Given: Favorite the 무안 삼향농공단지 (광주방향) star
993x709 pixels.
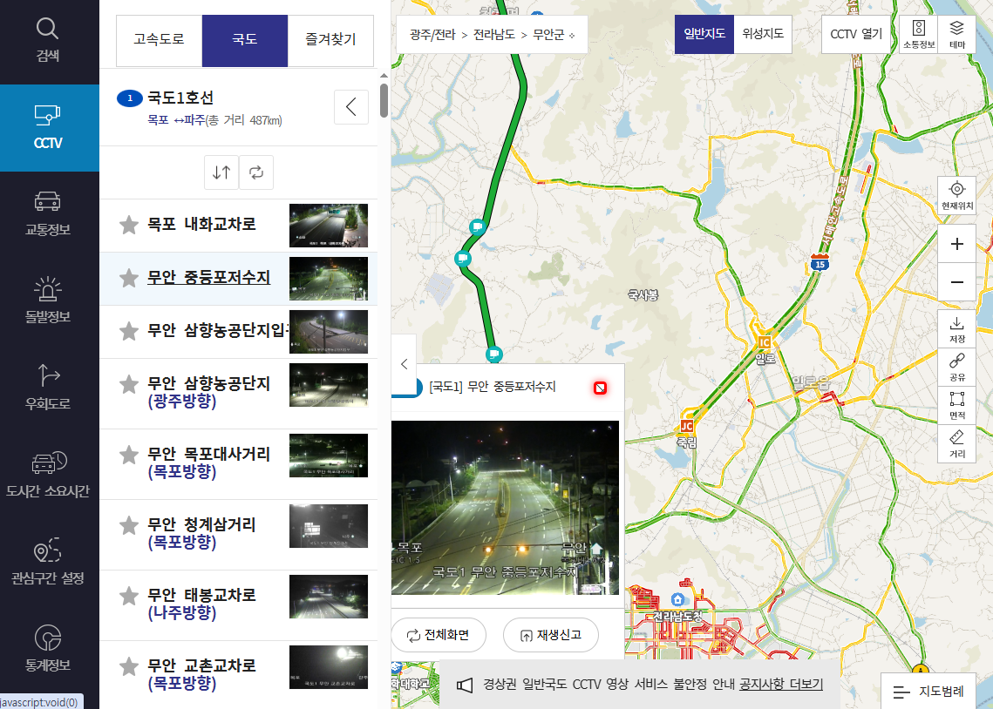Looking at the screenshot, I should point(129,384).
